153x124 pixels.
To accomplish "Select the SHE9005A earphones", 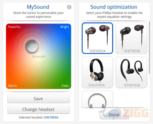I will [97, 38].
